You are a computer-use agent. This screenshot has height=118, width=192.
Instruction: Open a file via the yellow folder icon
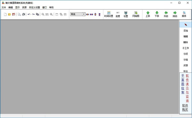coord(9,14)
